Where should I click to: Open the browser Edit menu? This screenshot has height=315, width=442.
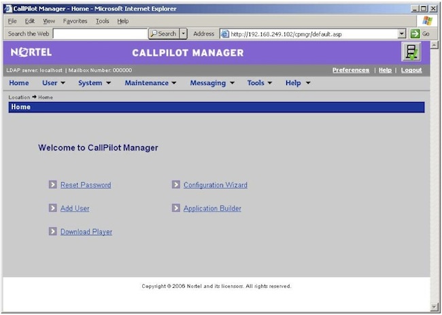(x=30, y=21)
